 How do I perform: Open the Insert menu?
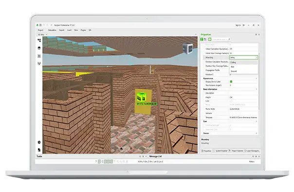pos(70,30)
